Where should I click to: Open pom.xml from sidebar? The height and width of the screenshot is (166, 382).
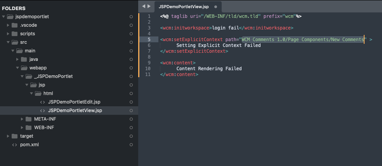29,145
